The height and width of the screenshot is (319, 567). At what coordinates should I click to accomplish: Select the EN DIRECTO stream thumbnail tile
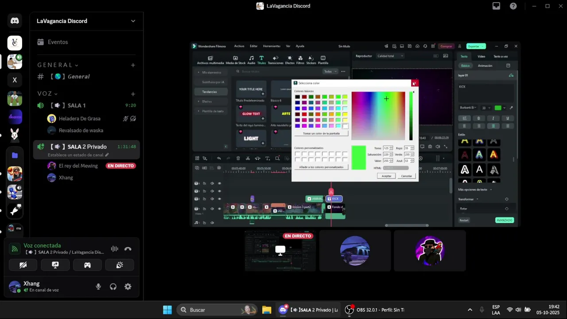(x=280, y=250)
